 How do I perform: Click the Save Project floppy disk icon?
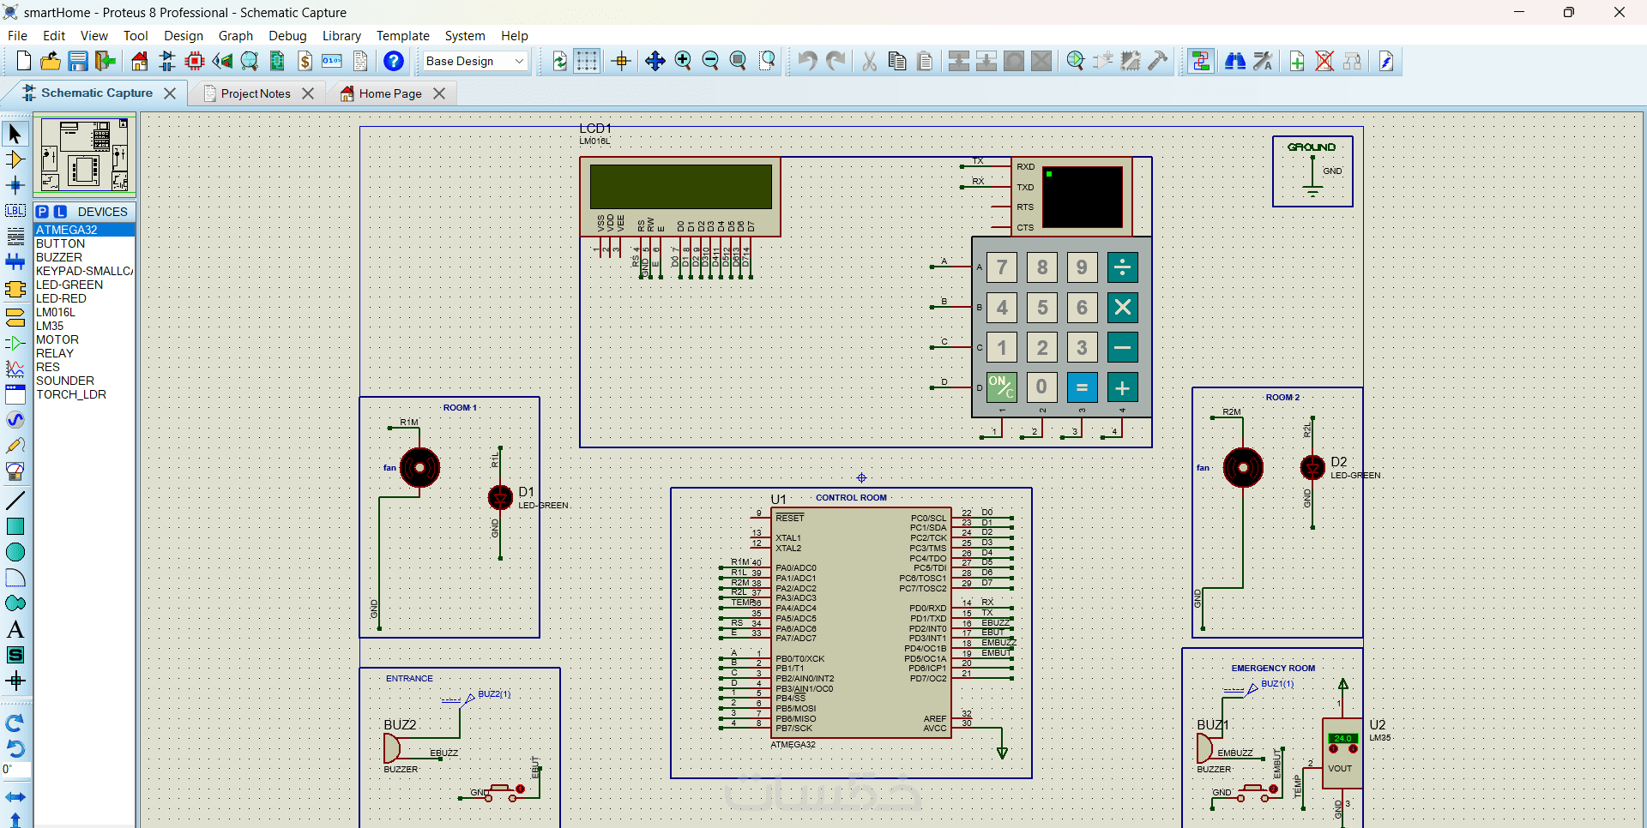[x=78, y=61]
